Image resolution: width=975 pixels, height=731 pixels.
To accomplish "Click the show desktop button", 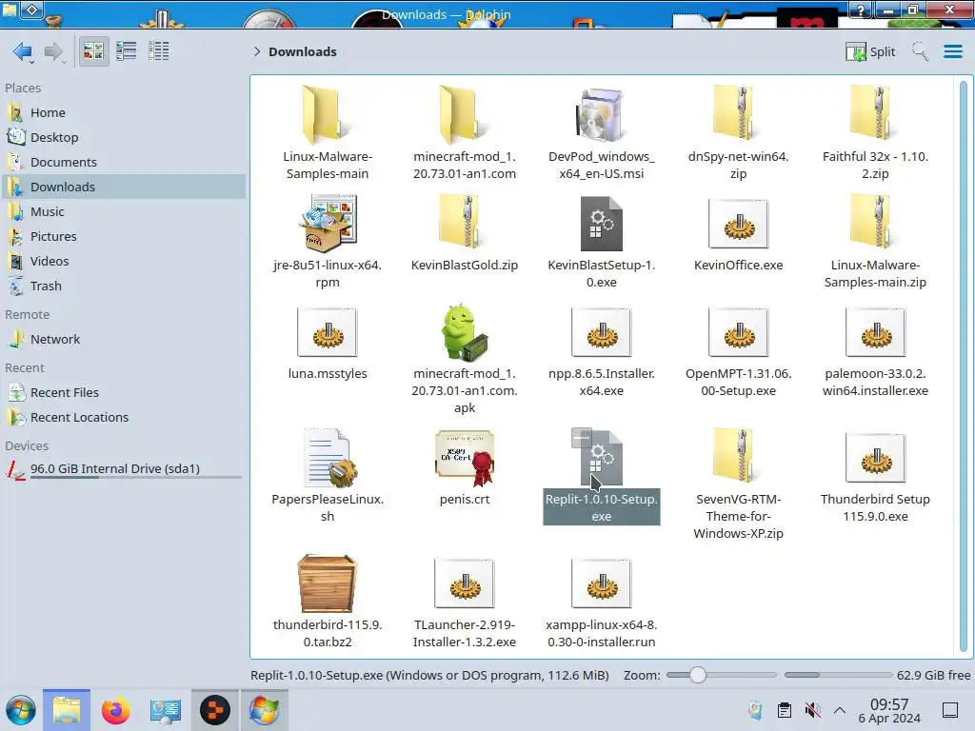I will [949, 710].
